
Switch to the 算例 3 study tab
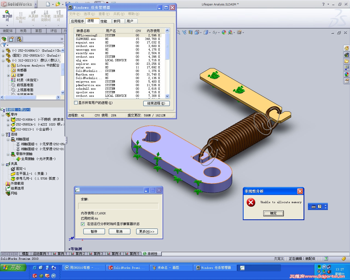pyautogui.click(x=96, y=254)
